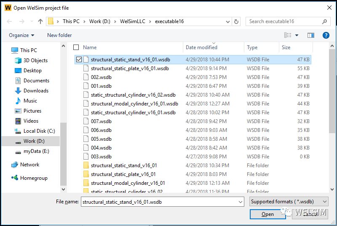
Task: Open the File name combo dropdown arrow
Action: [240, 202]
